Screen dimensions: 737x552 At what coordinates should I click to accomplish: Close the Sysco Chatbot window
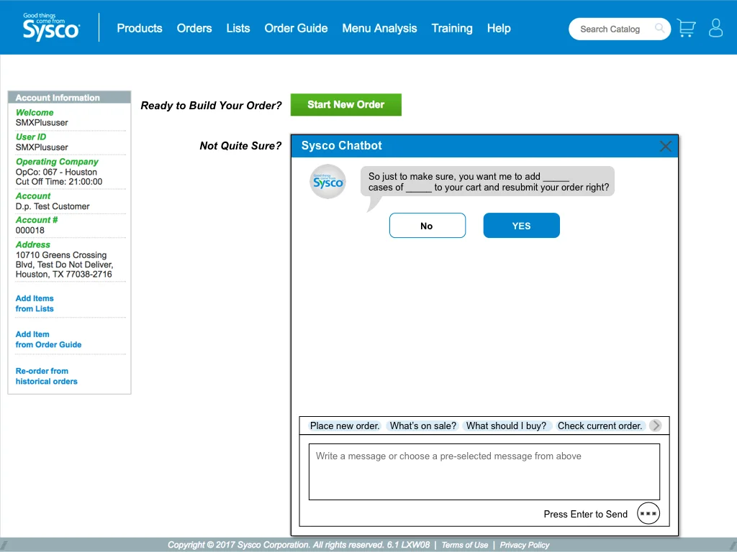pos(665,145)
